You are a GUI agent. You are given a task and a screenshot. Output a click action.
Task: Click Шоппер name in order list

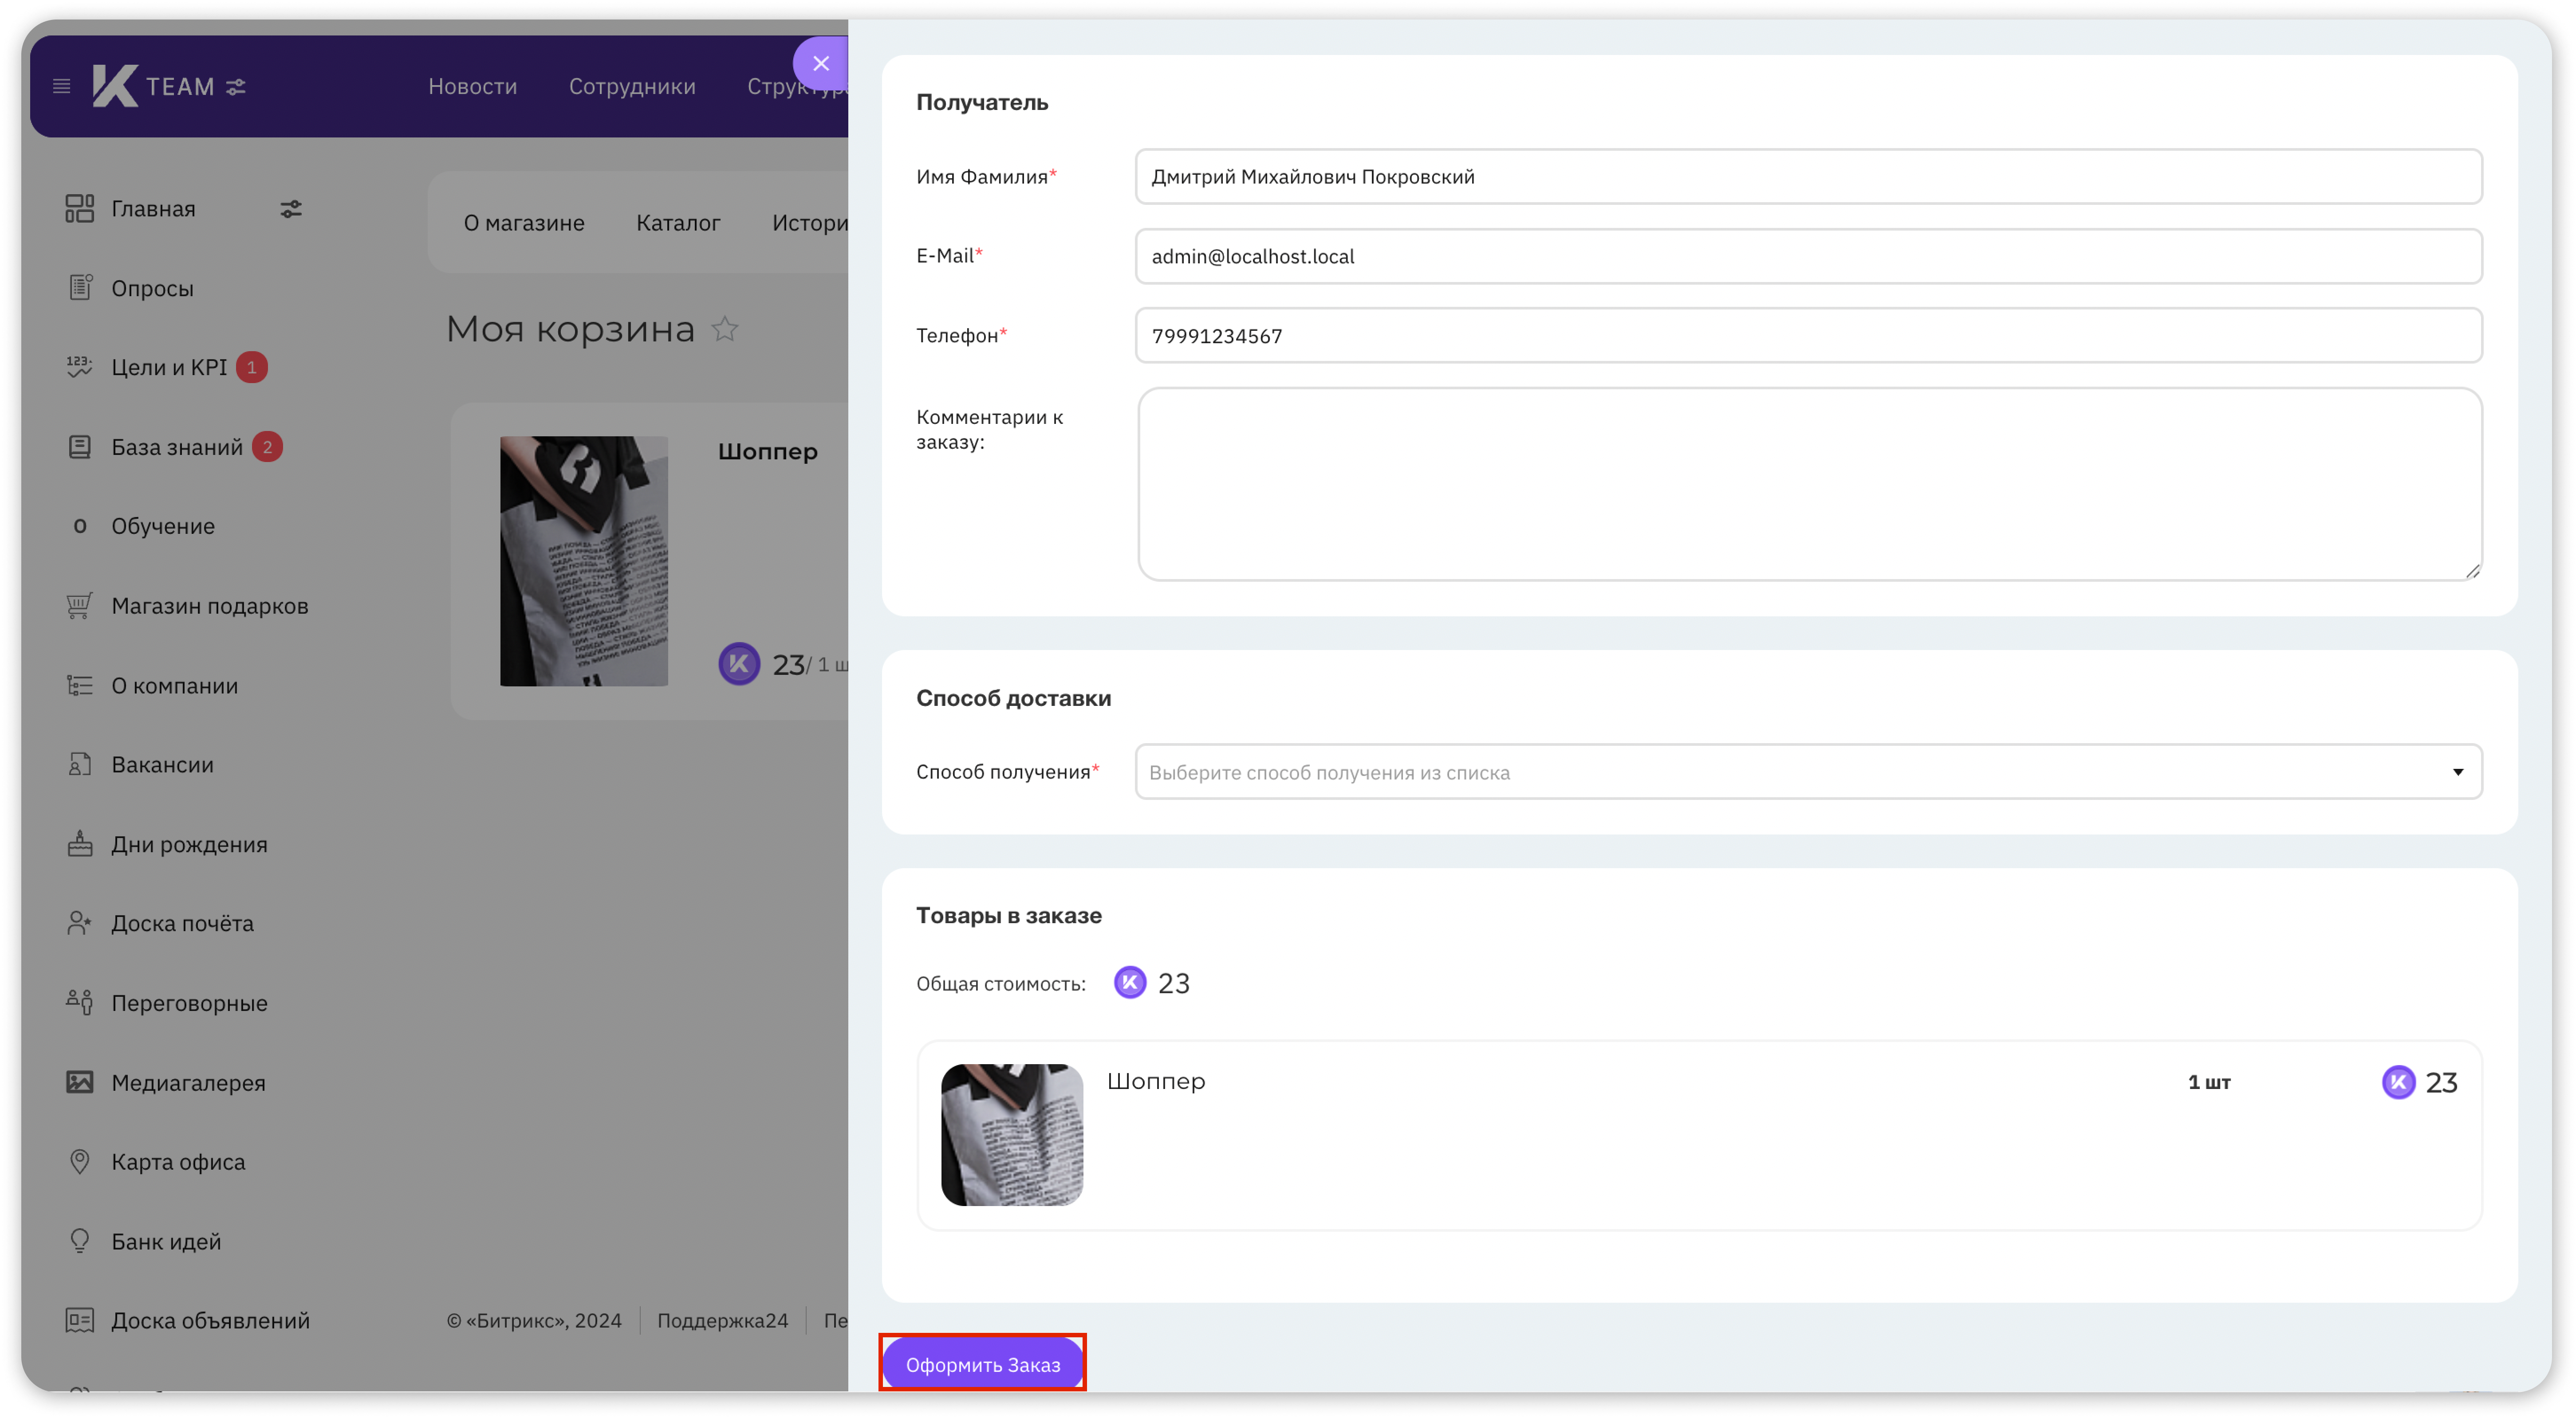(1156, 1081)
